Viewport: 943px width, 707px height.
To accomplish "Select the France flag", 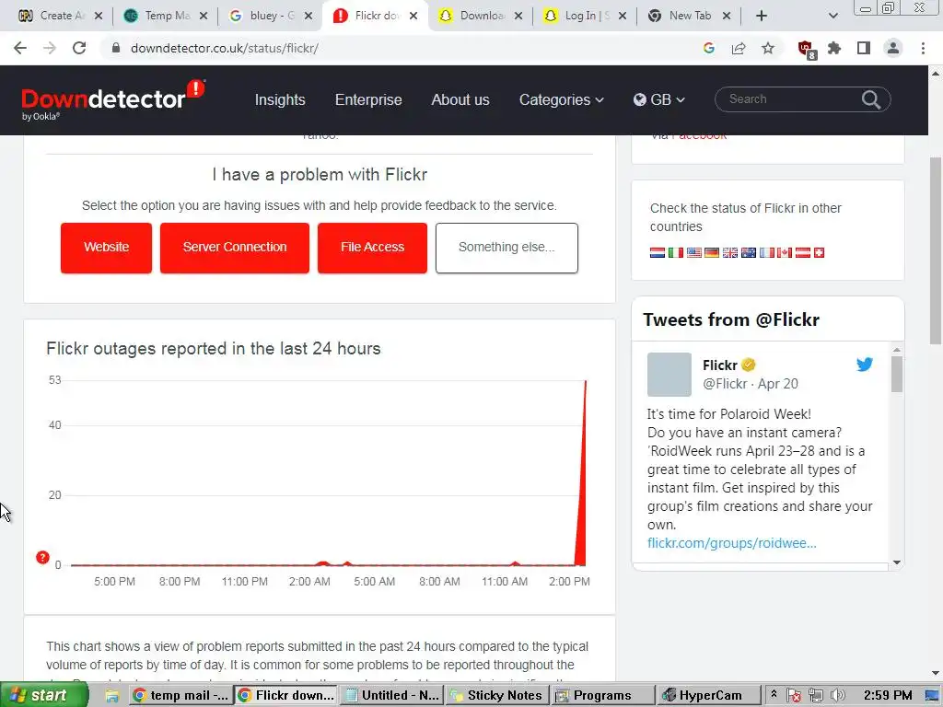I will point(766,252).
